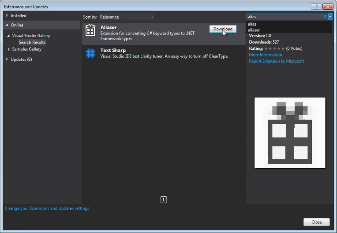Click the red window close button
The width and height of the screenshot is (337, 233).
(328, 7)
